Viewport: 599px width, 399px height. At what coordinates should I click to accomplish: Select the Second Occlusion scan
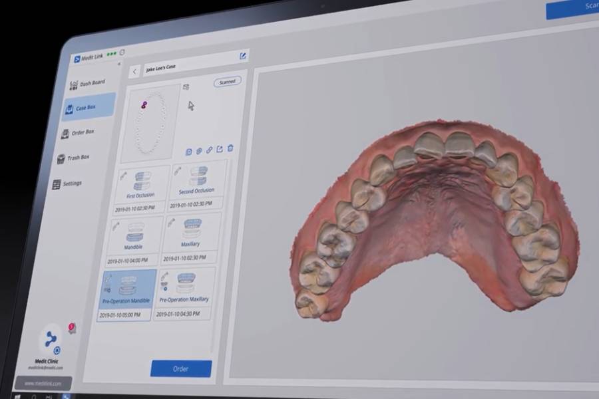(196, 184)
